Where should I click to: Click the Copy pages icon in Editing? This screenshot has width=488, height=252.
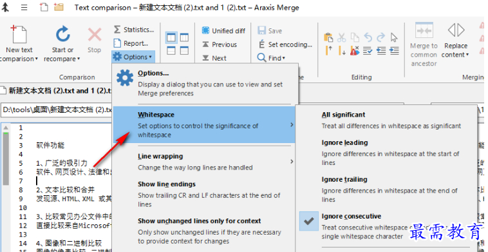click(x=355, y=37)
